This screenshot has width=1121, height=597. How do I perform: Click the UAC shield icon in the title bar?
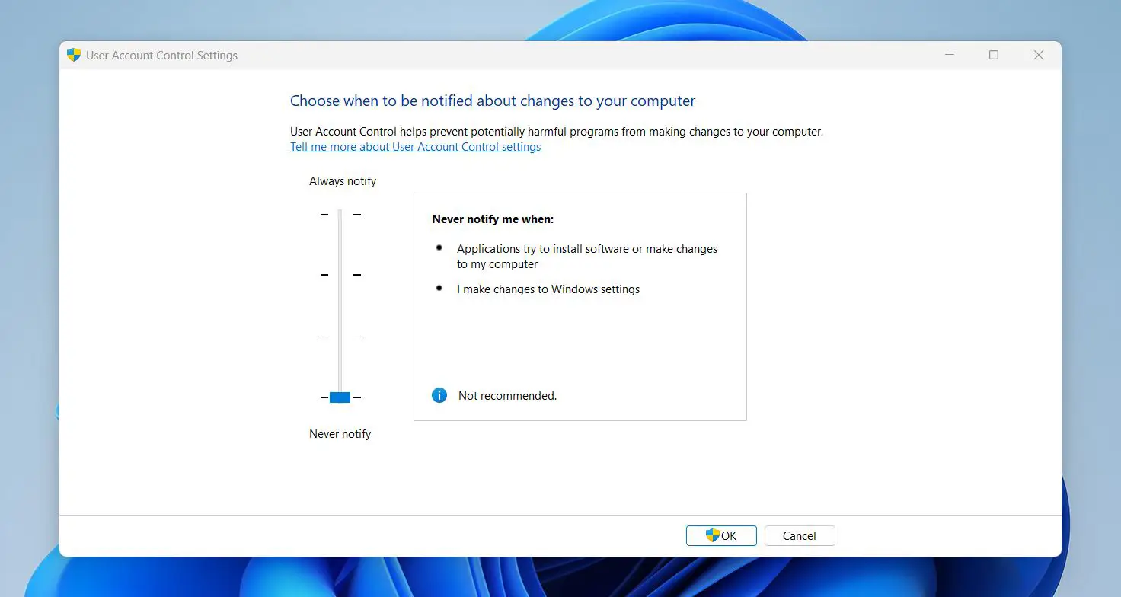tap(73, 55)
